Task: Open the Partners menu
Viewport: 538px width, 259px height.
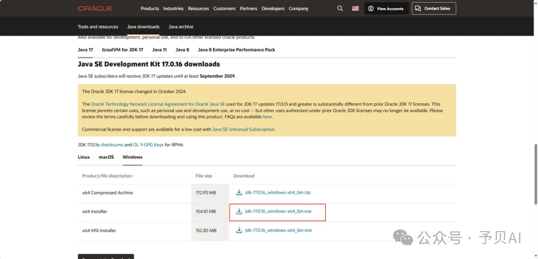Action: tap(249, 8)
